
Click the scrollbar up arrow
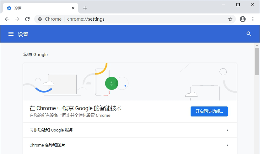257,45
